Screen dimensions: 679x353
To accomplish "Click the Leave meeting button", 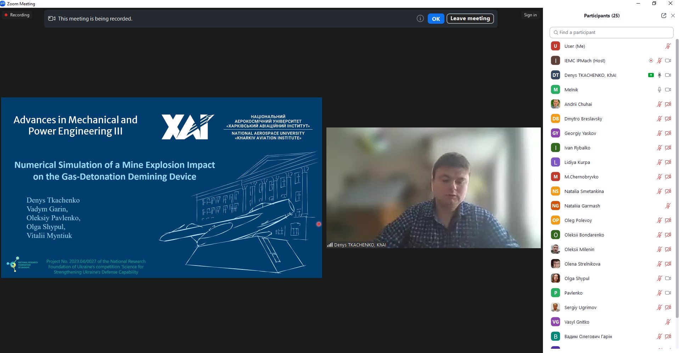I will click(x=470, y=18).
